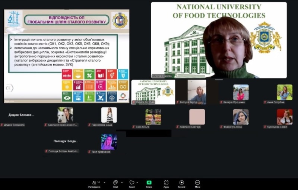Image resolution: width=298 pixels, height=190 pixels.
Task: Click muted mic icon beside Кузнєцова Софія
Action: (265, 127)
